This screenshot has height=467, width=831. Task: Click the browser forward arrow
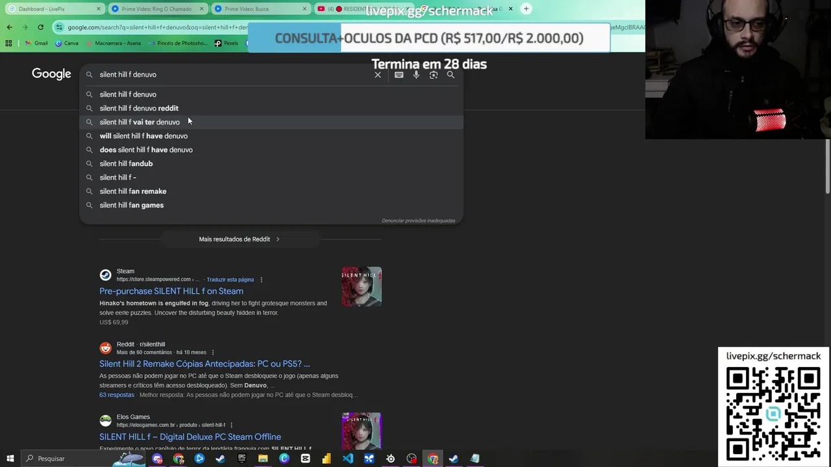click(x=25, y=27)
